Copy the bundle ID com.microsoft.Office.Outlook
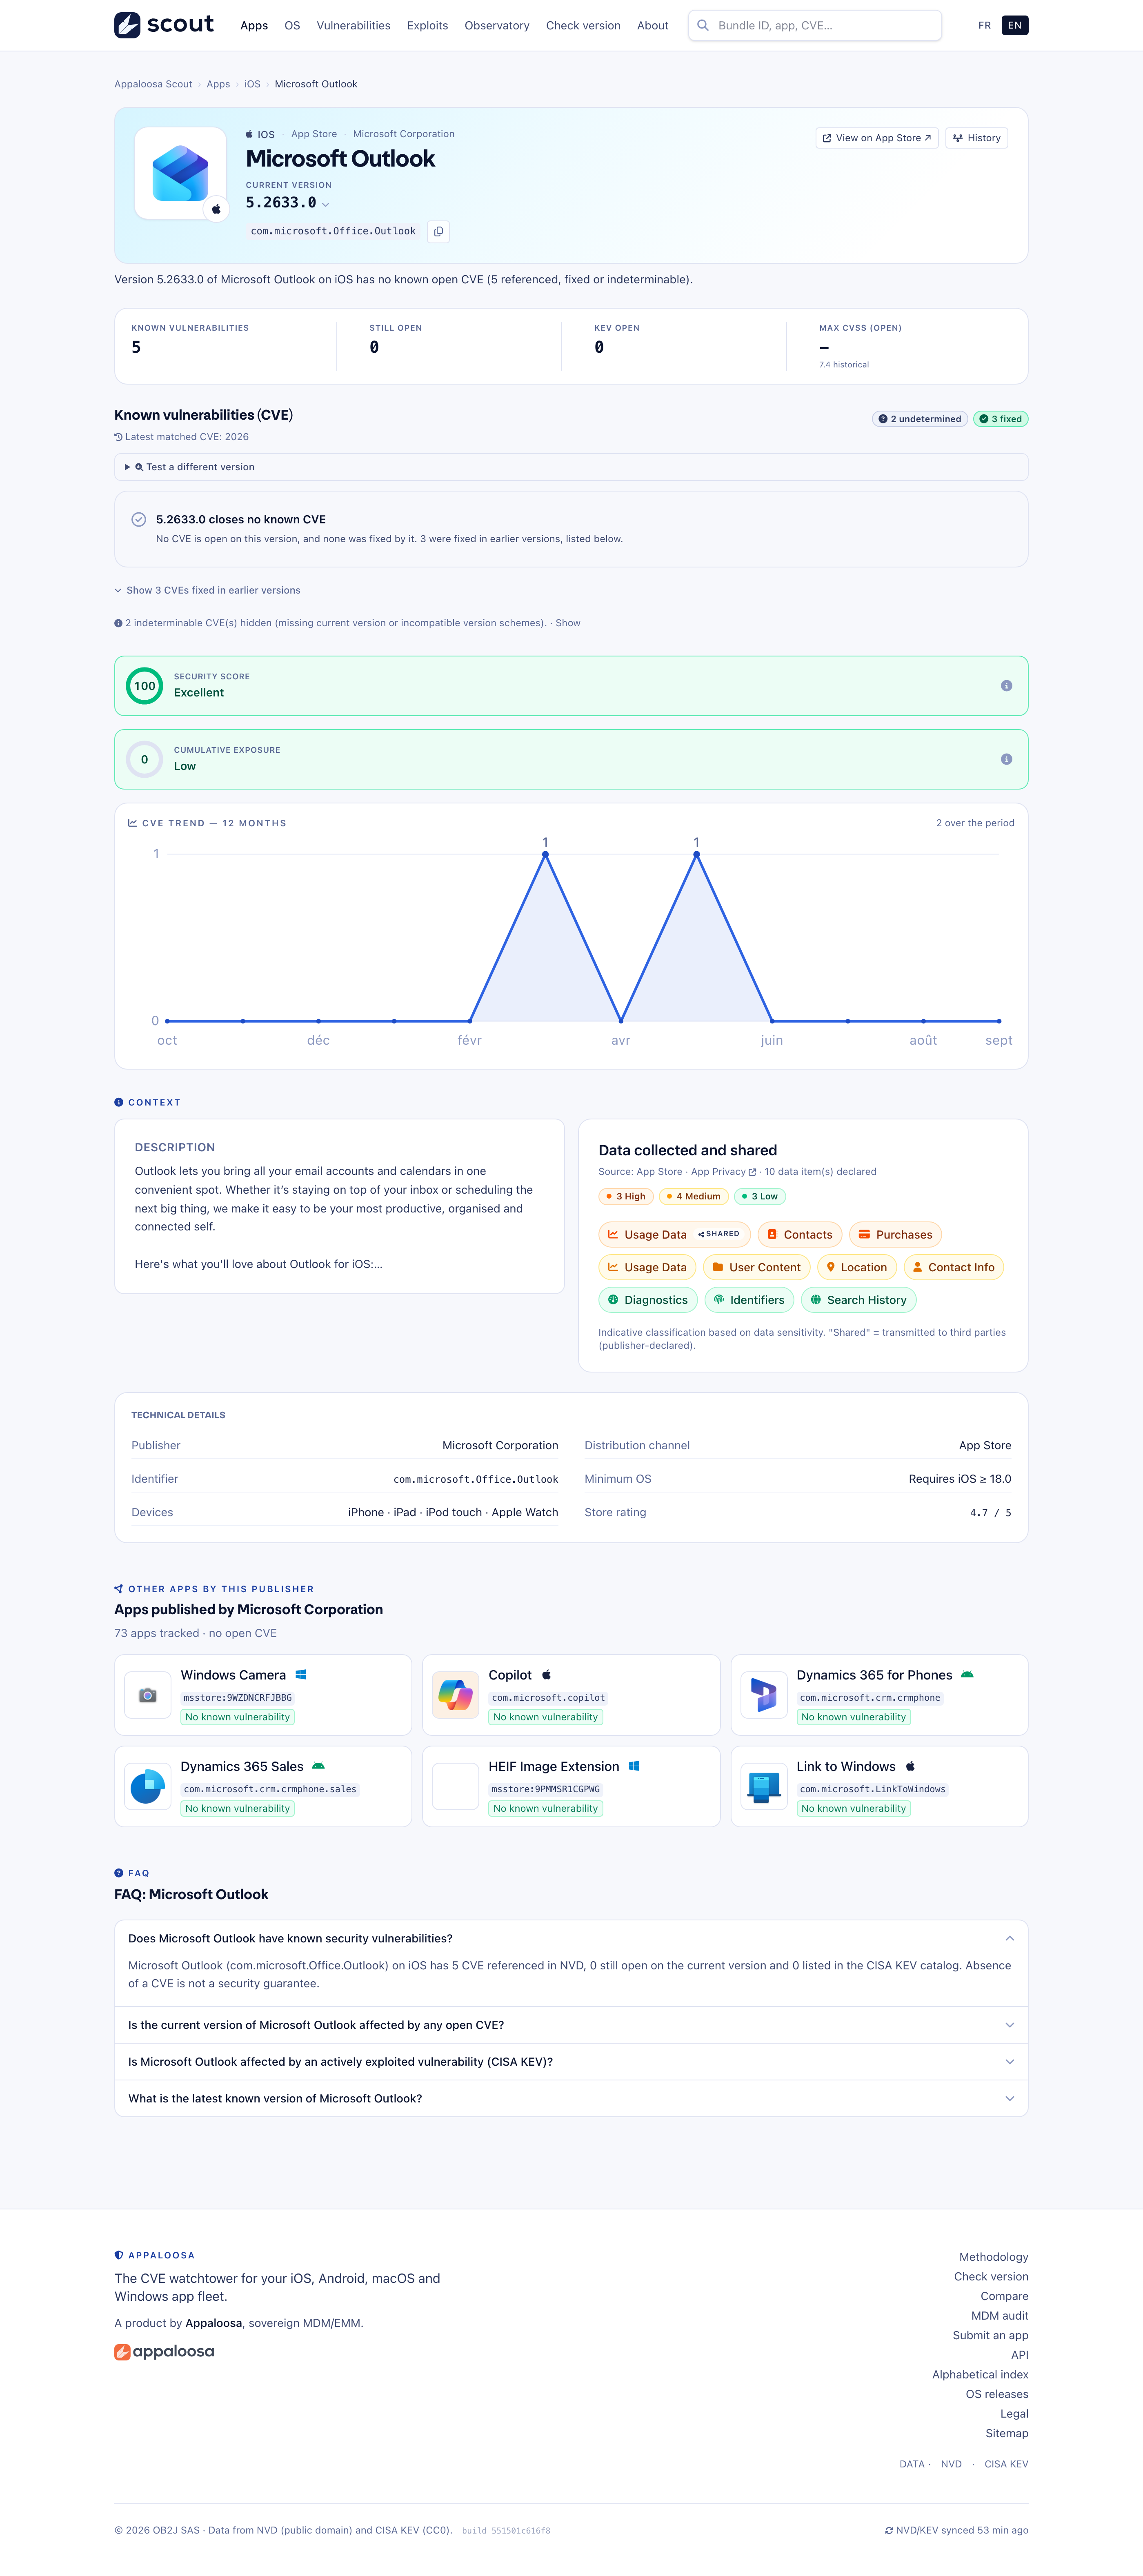This screenshot has width=1143, height=2576. click(438, 231)
